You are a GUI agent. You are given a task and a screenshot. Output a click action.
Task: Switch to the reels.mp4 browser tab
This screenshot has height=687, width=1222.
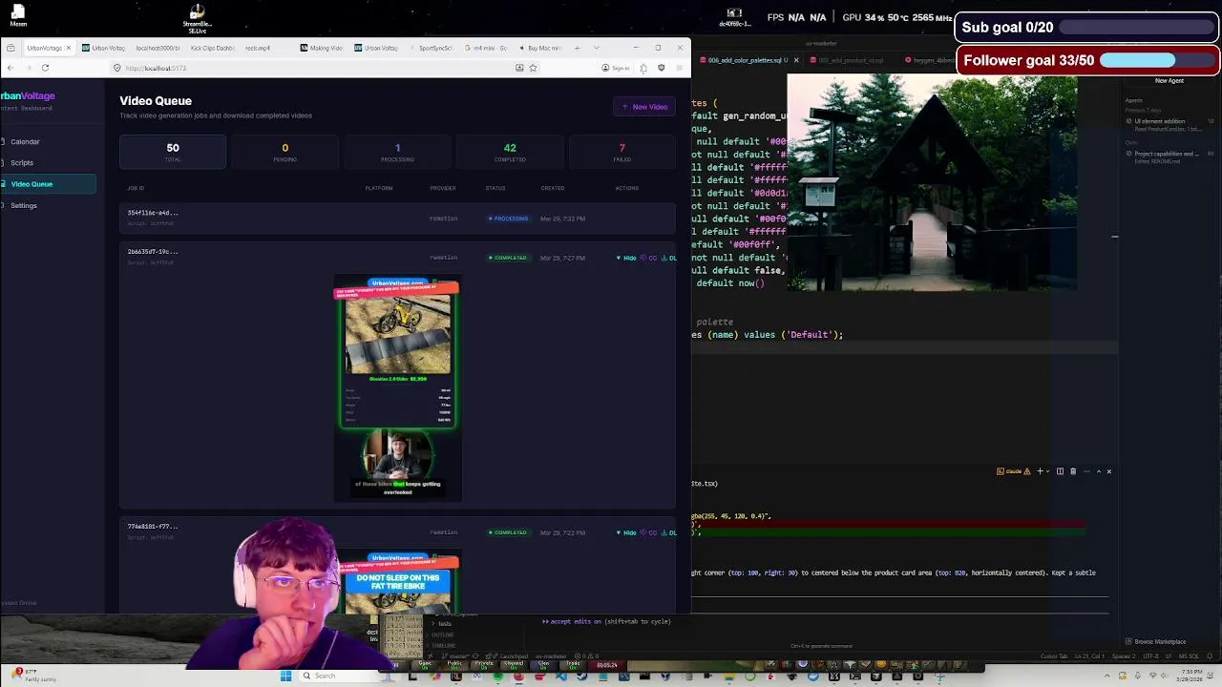tap(258, 48)
